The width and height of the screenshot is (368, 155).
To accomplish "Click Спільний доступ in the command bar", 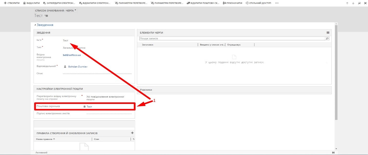I will [258, 3].
